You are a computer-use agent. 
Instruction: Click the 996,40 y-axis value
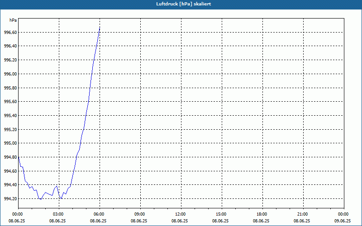tap(10, 46)
